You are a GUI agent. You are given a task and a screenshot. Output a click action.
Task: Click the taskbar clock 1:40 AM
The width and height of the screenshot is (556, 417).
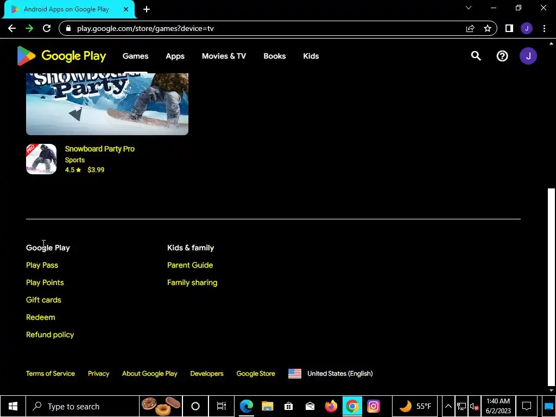(x=498, y=406)
